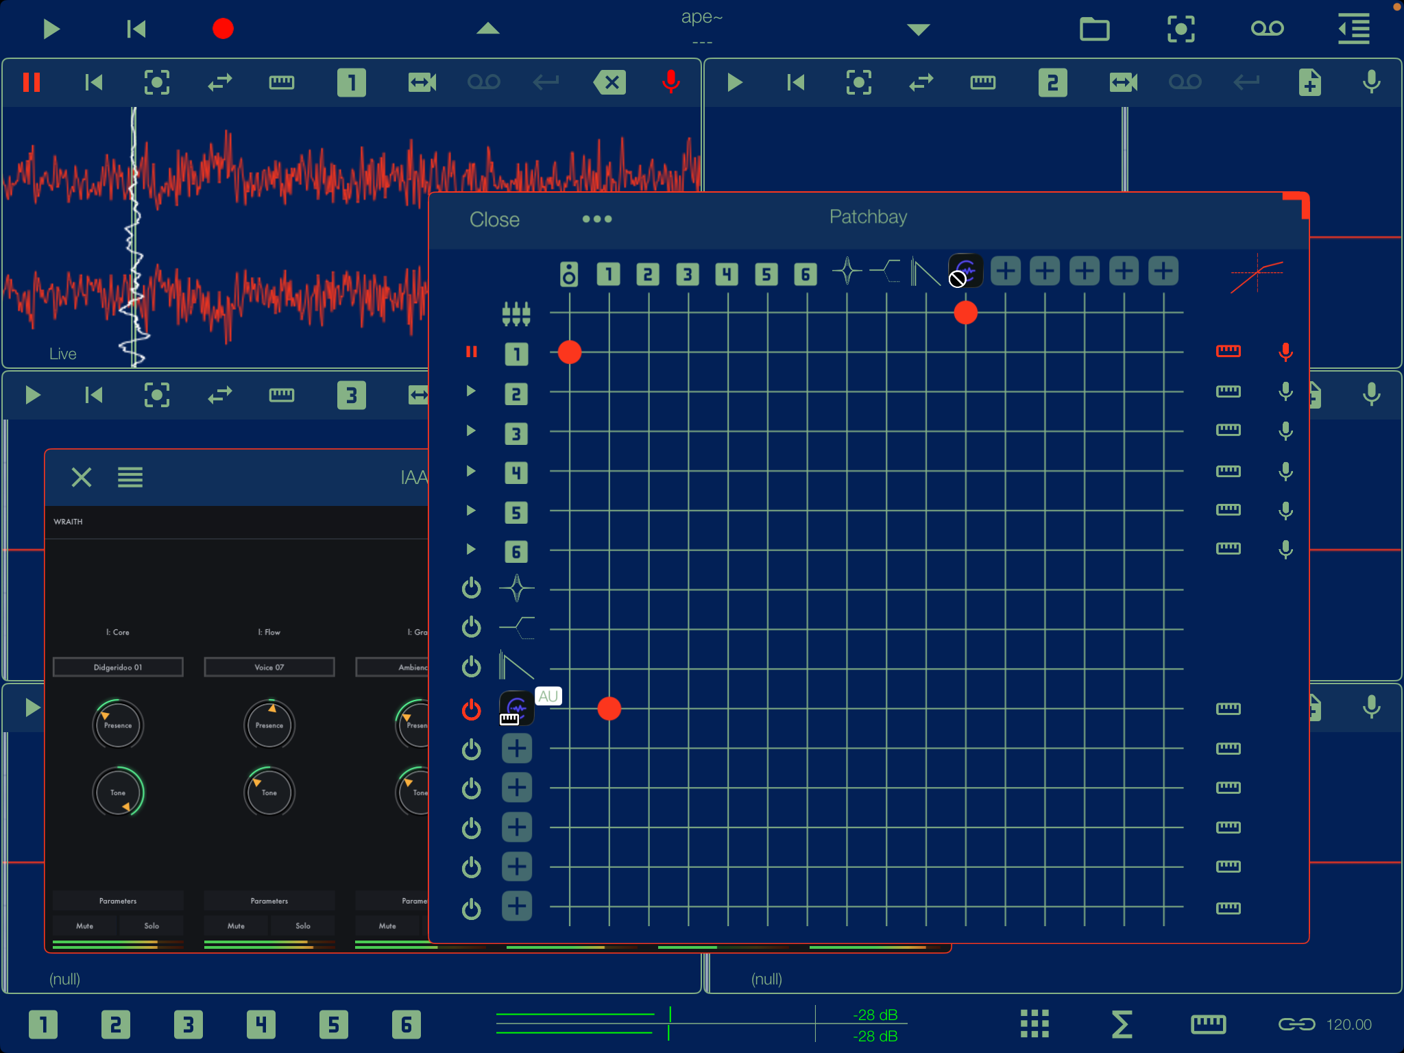
Task: Select the Patchbay column header for track 4
Action: tap(727, 274)
